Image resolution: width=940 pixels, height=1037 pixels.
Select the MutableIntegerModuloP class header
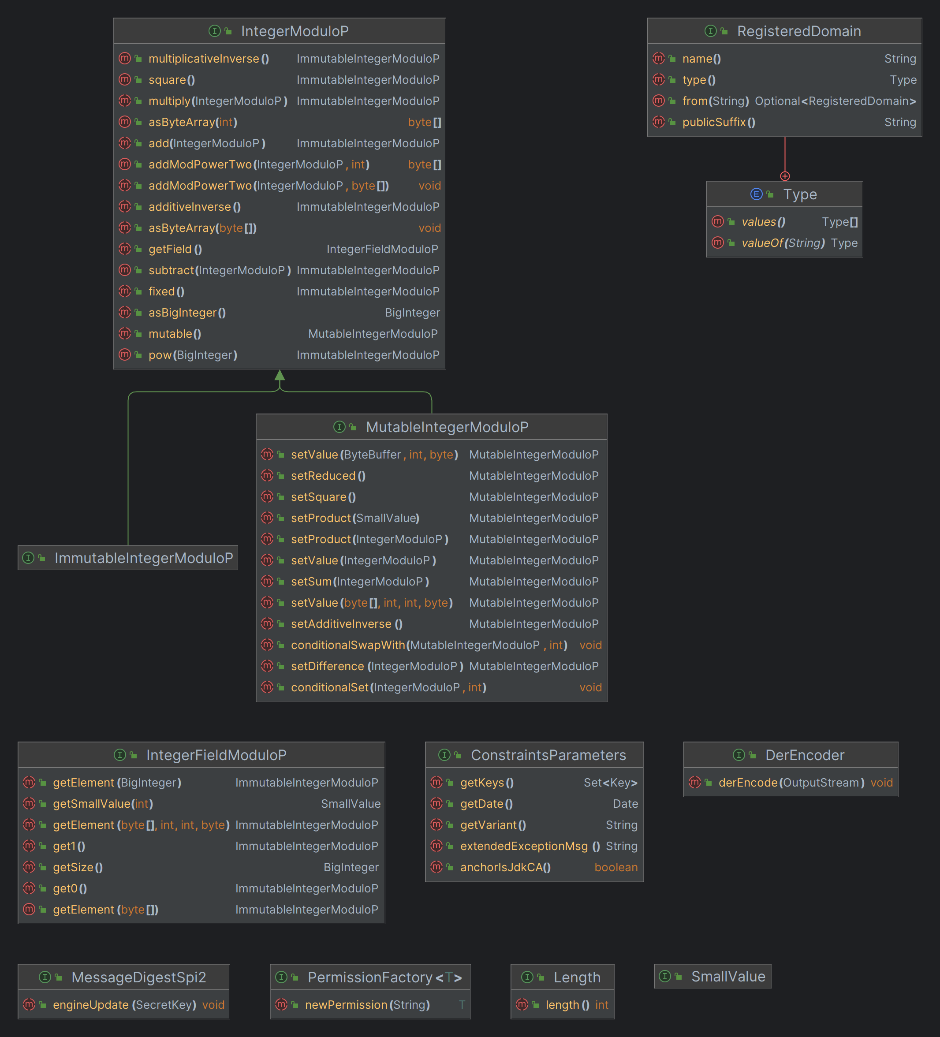(x=447, y=427)
